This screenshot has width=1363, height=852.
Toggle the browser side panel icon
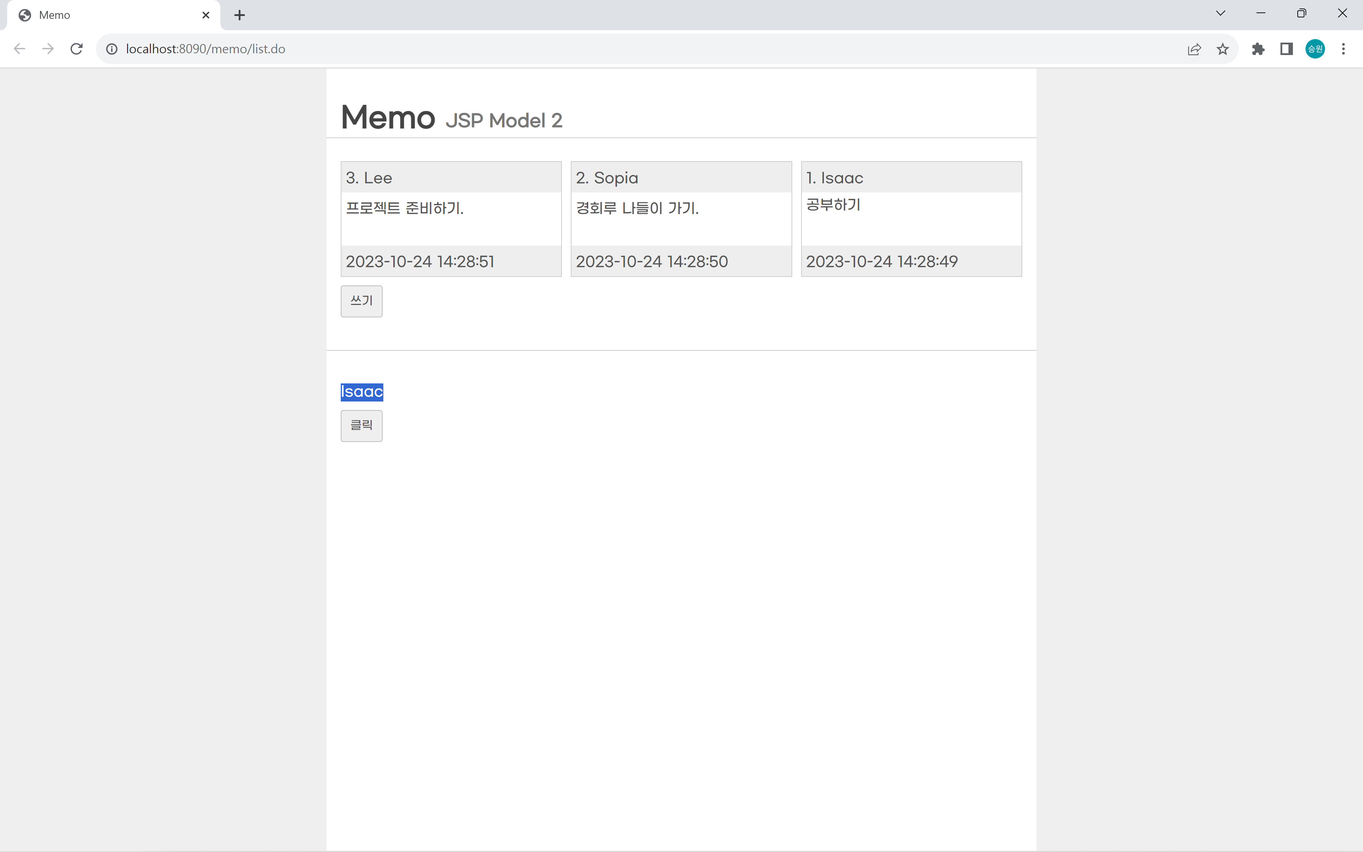1286,49
